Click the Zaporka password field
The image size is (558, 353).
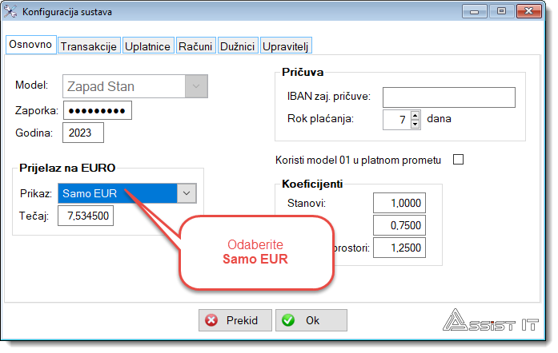(97, 110)
